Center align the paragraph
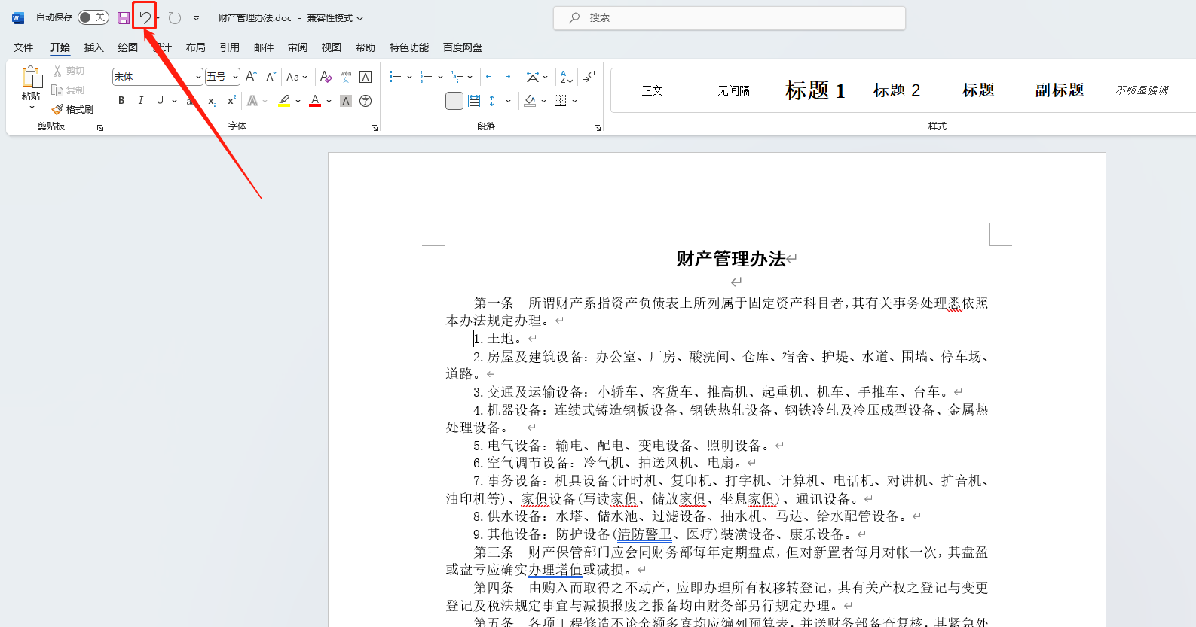This screenshot has width=1196, height=627. click(415, 101)
